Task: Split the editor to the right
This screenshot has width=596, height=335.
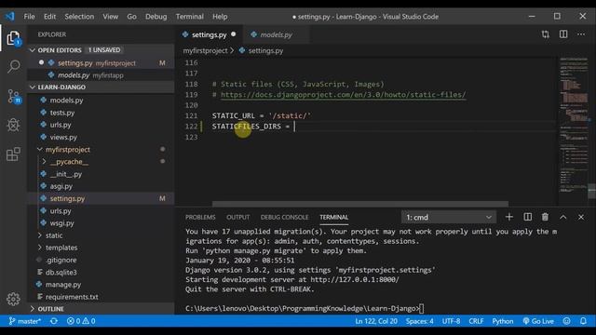Action: (x=563, y=34)
